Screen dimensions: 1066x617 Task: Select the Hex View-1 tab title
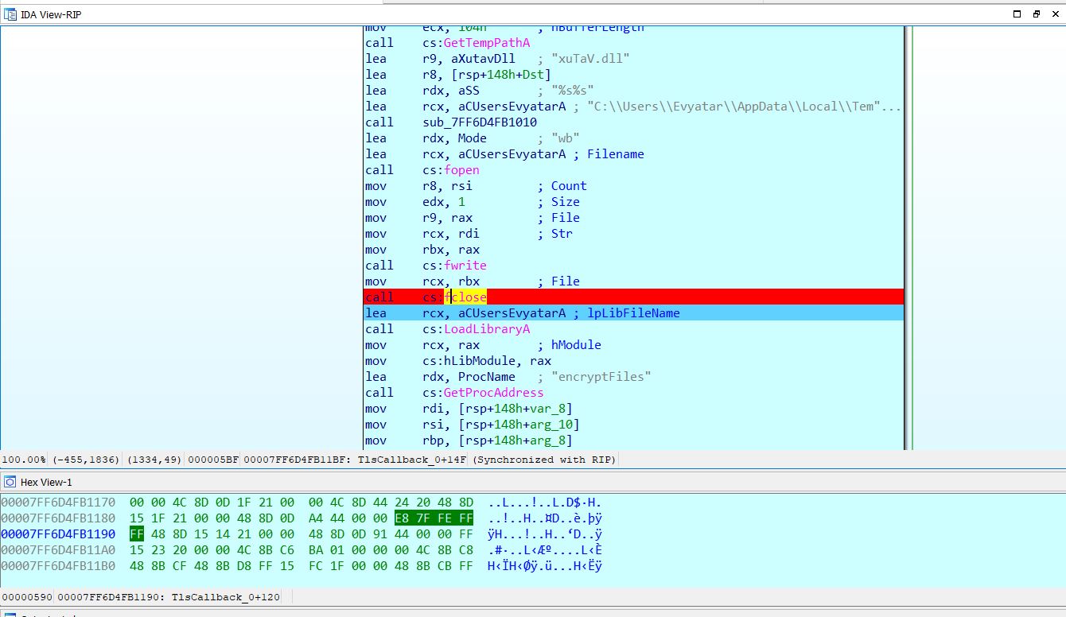[x=46, y=483]
